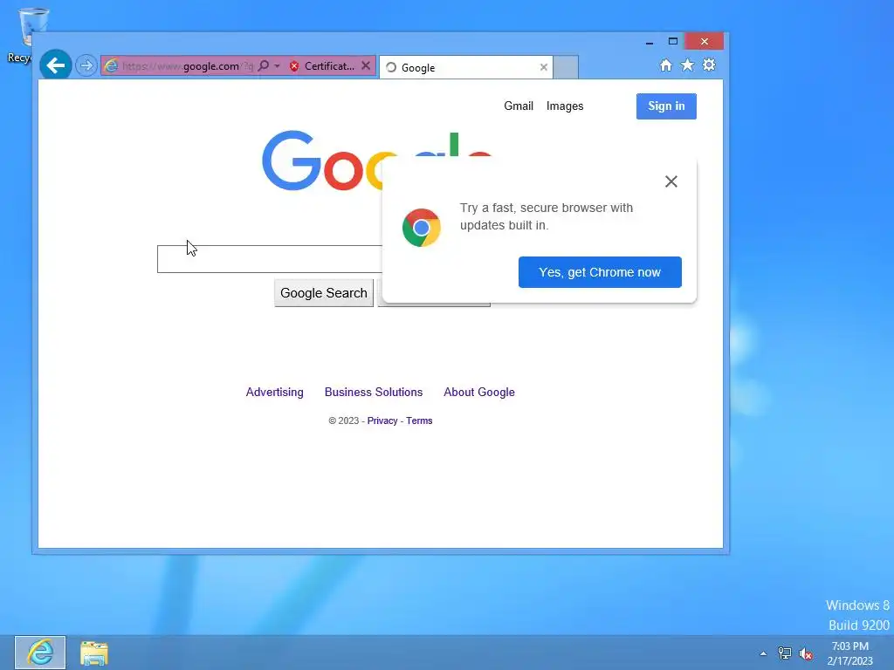
Task: Minimize the Internet Explorer window
Action: (x=650, y=42)
